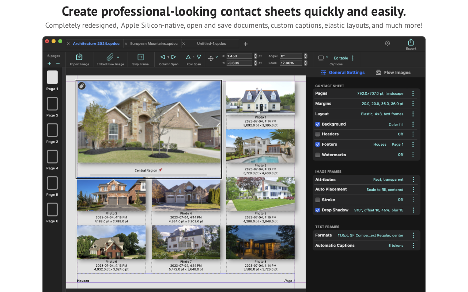Viewport: 468px width, 292px height.
Task: Open the Drop Shadow row options menu
Action: (413, 210)
